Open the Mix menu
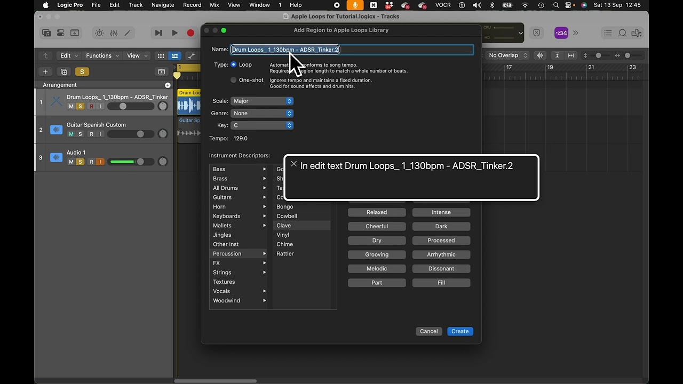Screen dimensions: 683x384 [215, 5]
